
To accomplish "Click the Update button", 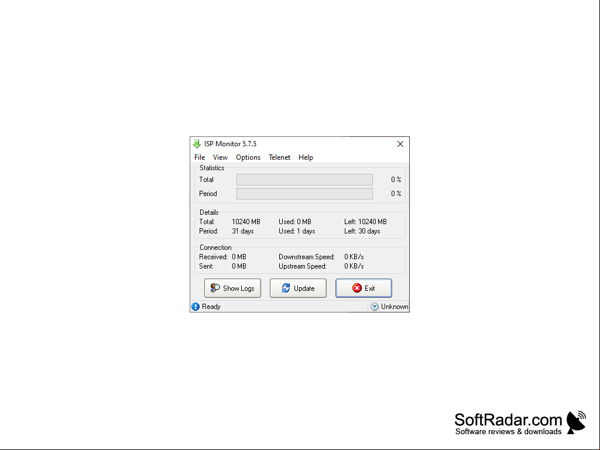I will [298, 288].
